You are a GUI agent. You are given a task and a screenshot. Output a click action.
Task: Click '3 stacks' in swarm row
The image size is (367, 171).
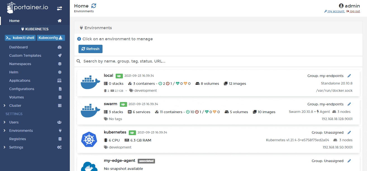113,112
